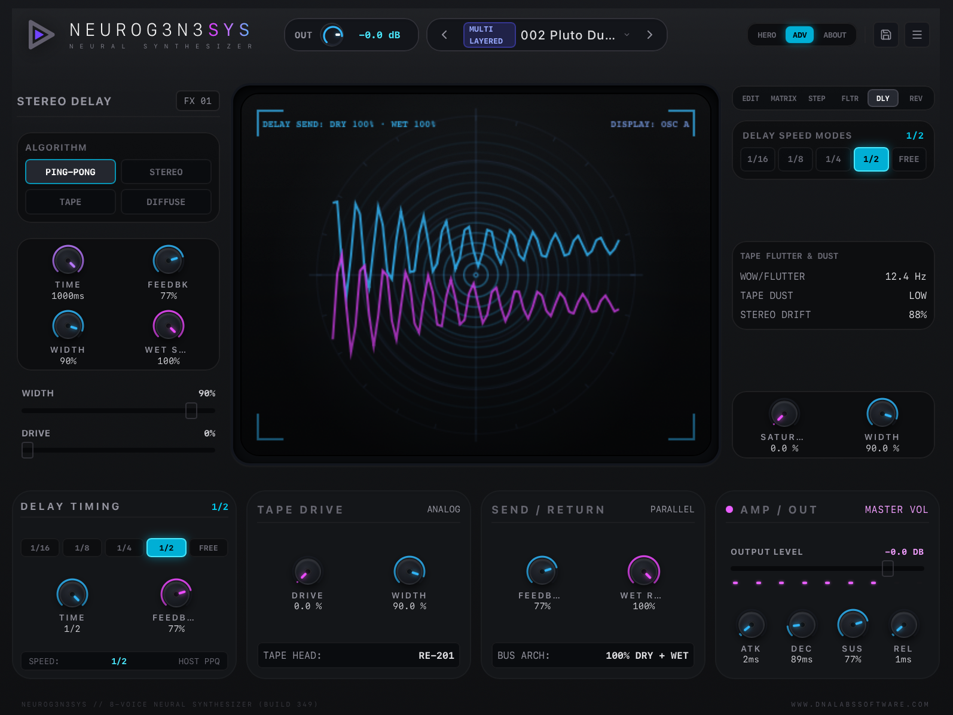953x715 pixels.
Task: Click the Neurog3n3sys play logo icon
Action: pos(41,35)
